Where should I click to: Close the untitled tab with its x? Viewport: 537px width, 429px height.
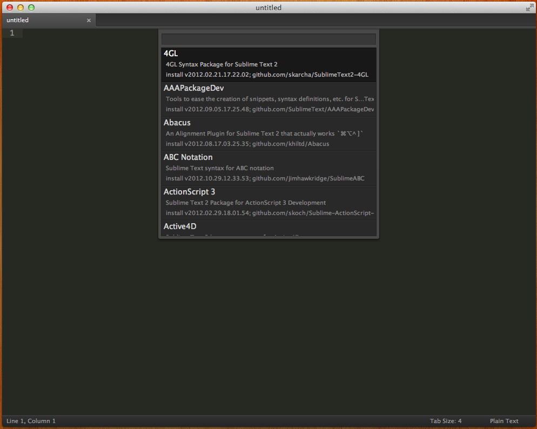coord(89,21)
